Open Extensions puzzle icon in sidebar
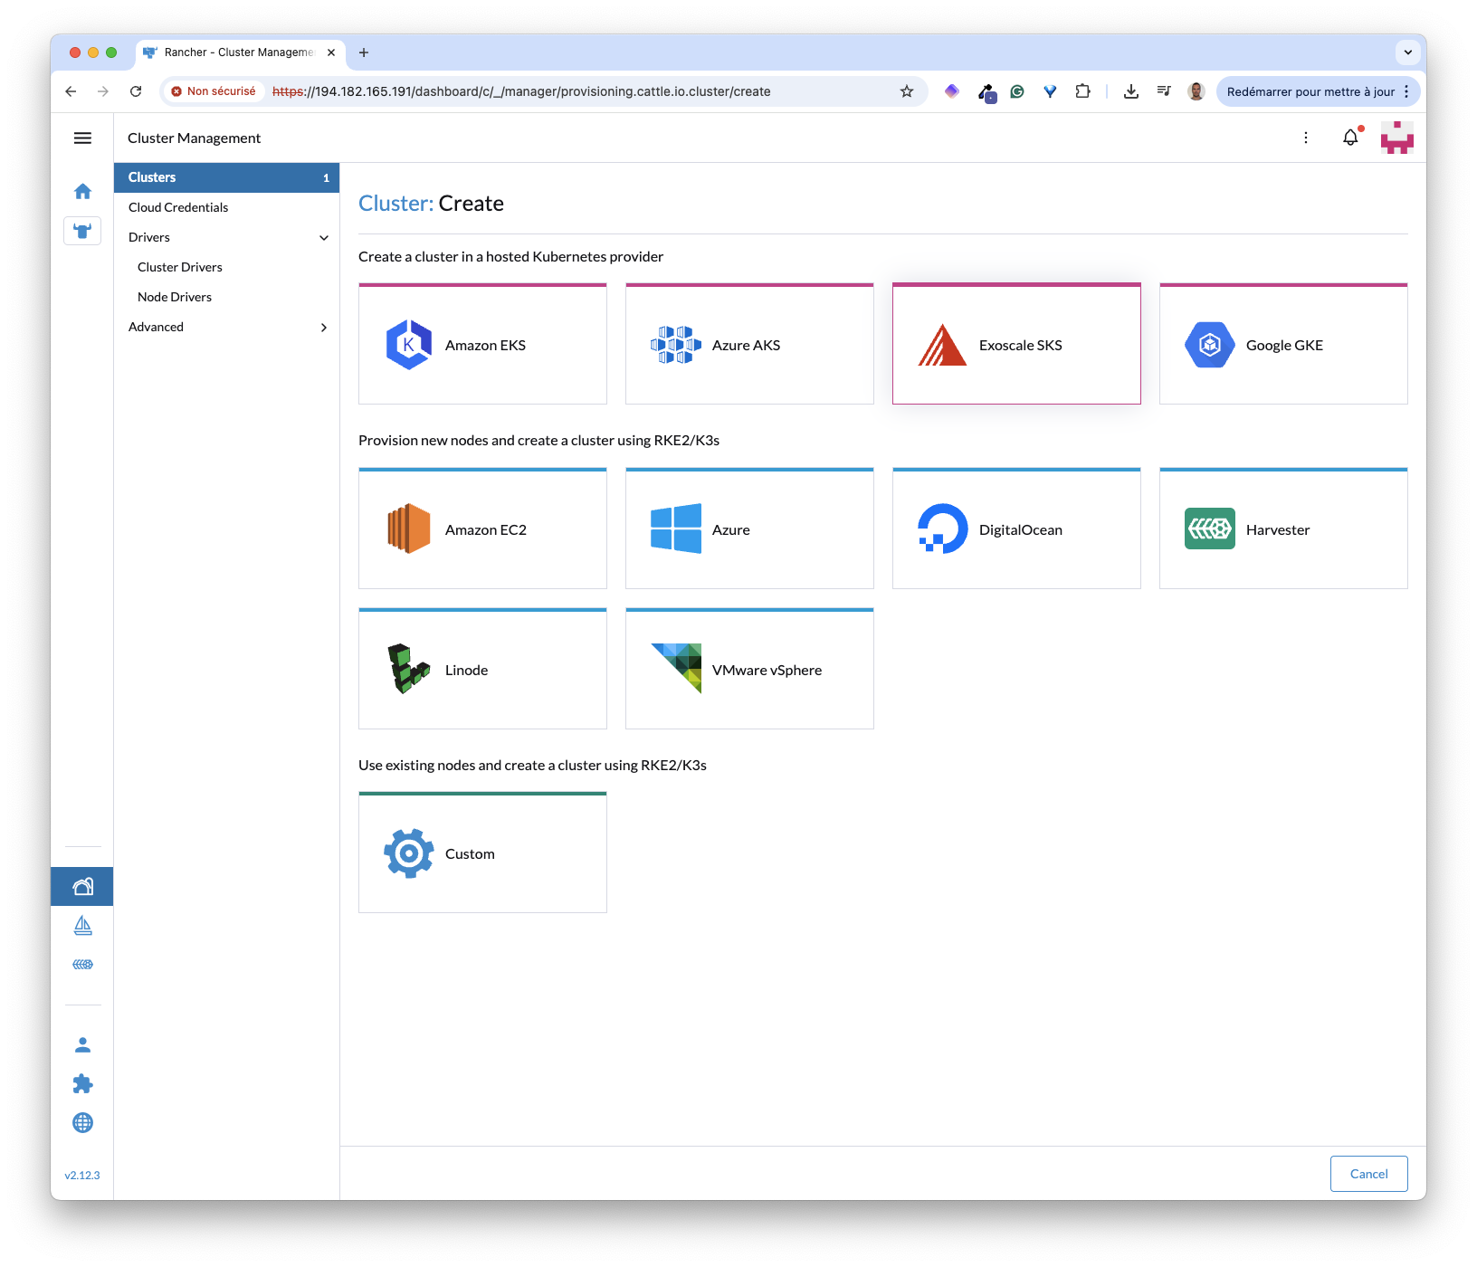Viewport: 1477px width, 1267px height. coord(82,1083)
